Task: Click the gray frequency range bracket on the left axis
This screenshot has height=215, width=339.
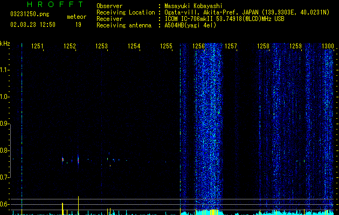Action: pos(11,150)
